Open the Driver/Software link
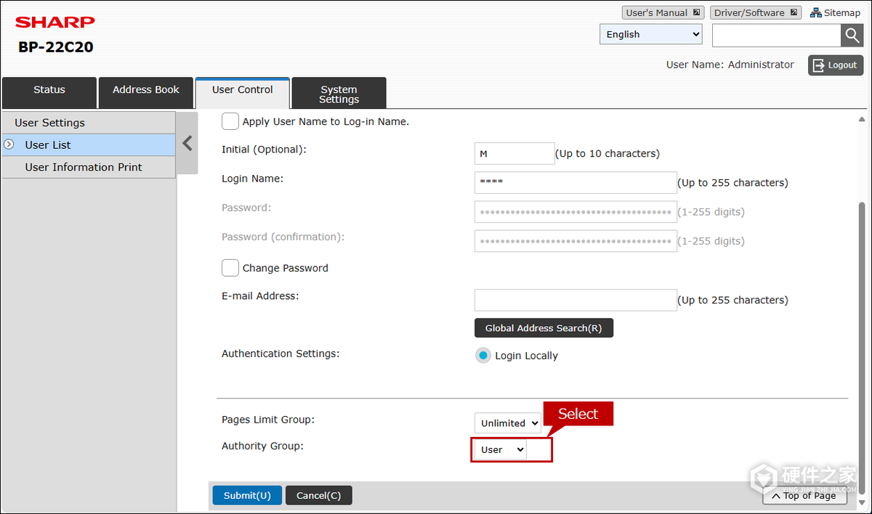 (x=756, y=12)
